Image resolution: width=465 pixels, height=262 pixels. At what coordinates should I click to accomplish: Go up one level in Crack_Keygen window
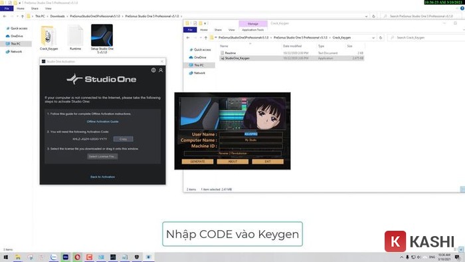point(205,38)
